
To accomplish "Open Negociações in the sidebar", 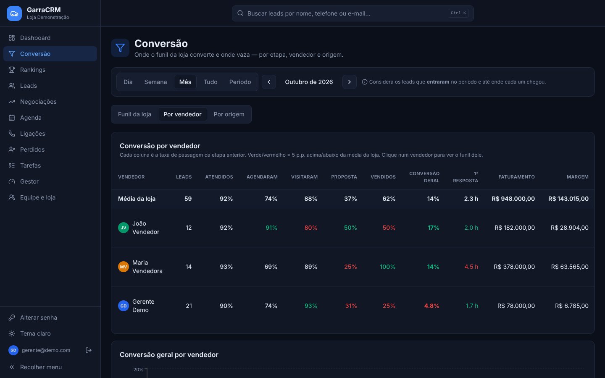I will [50, 102].
